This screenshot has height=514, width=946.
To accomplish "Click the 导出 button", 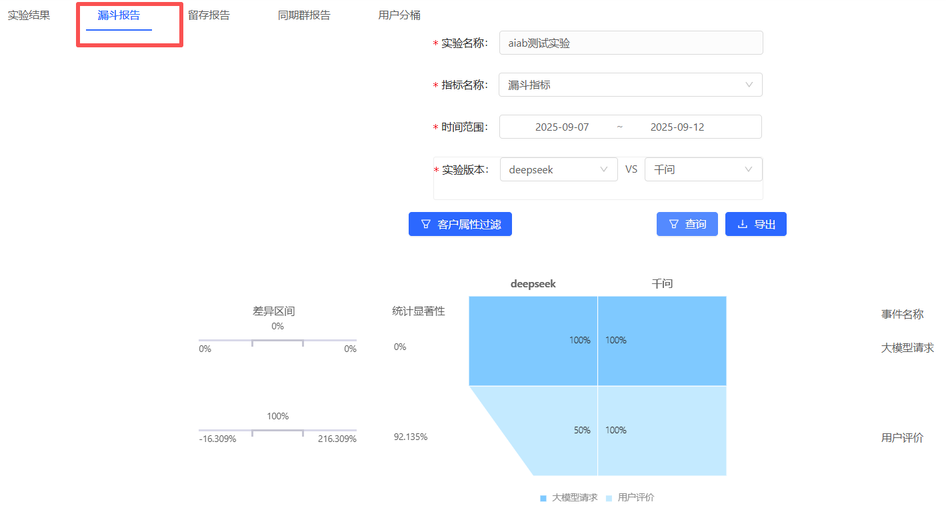I will (755, 224).
